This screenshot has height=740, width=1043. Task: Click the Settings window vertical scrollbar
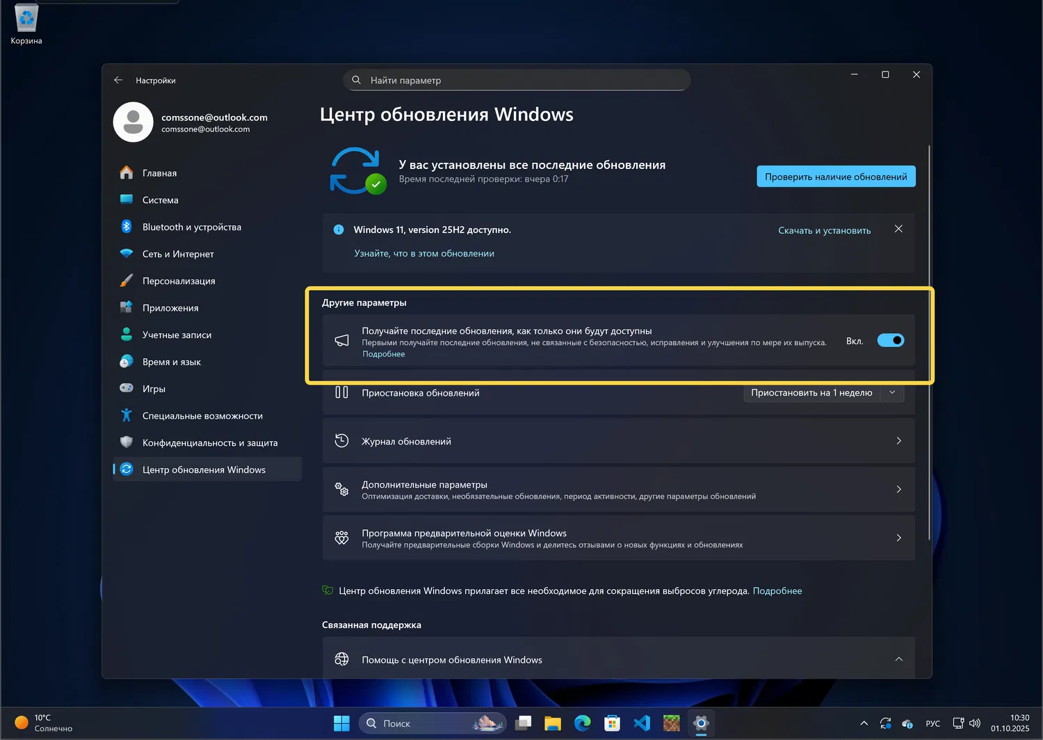929,342
